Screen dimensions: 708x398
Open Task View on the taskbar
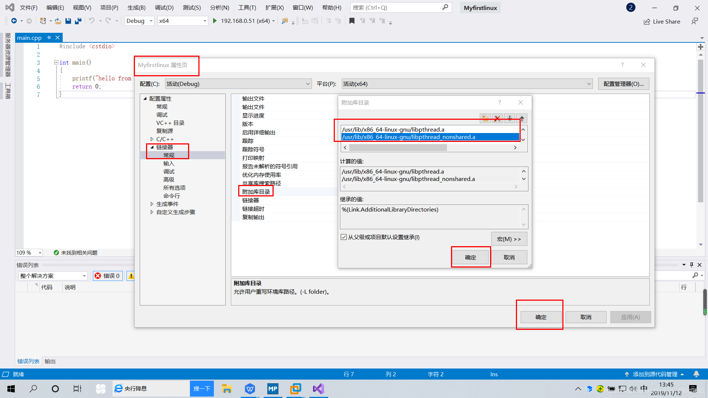click(x=77, y=389)
